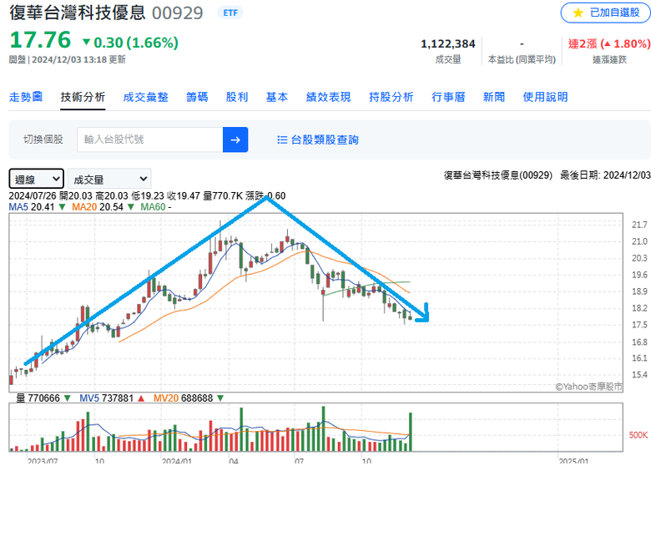Go to 新聞 tab
Viewport: 651px width, 542px height.
(494, 97)
